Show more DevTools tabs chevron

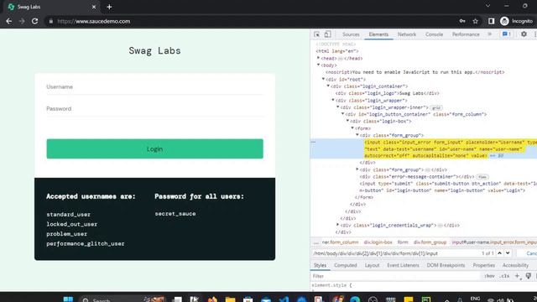click(x=489, y=34)
